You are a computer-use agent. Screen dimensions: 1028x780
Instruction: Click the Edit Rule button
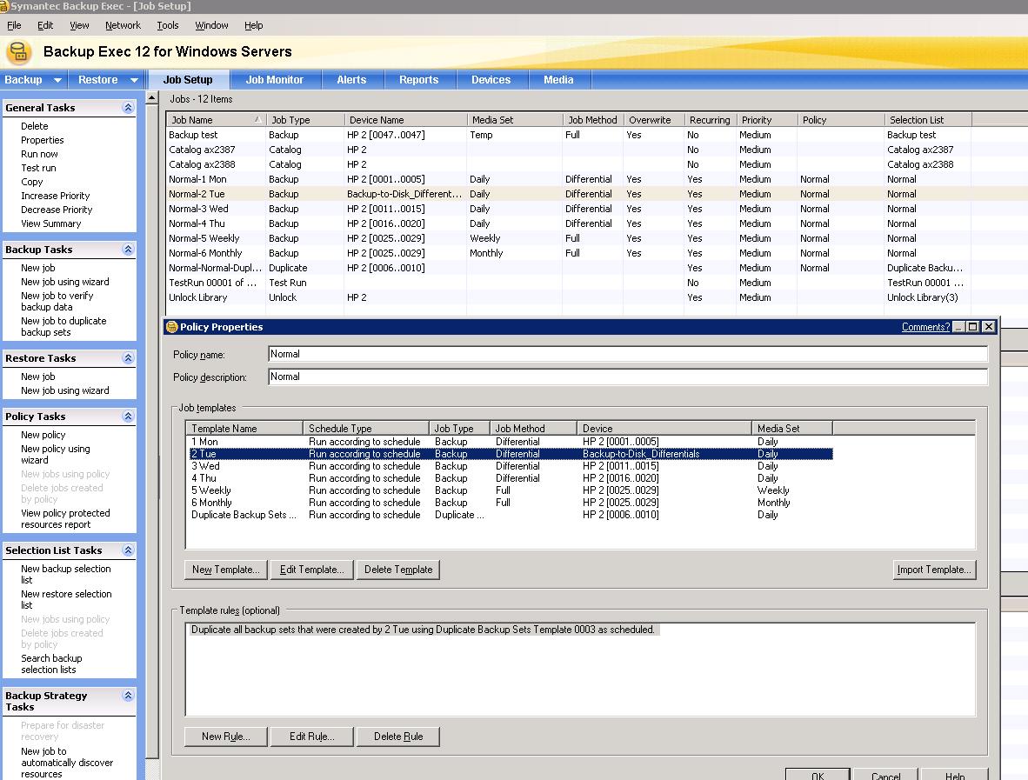(x=312, y=737)
